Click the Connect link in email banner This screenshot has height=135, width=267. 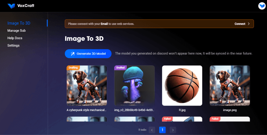pos(240,24)
